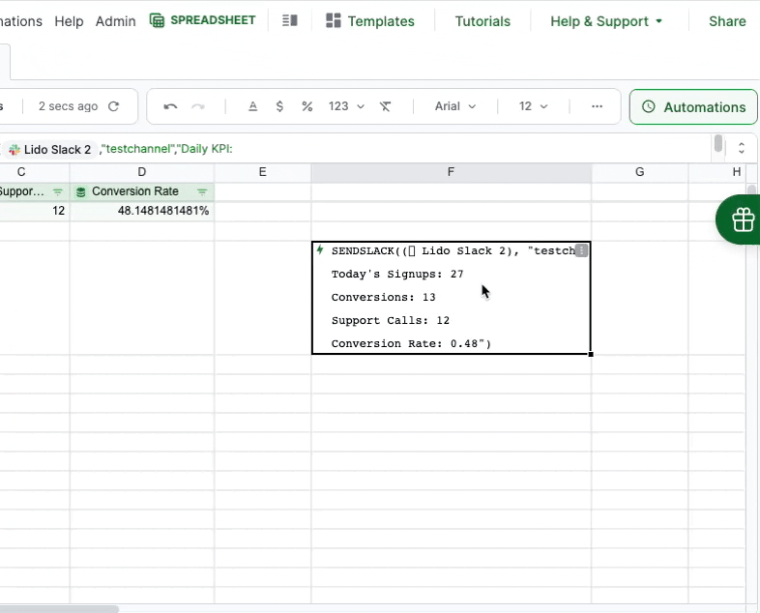Click the Conversion Rate database icon
This screenshot has width=760, height=613.
tap(81, 191)
